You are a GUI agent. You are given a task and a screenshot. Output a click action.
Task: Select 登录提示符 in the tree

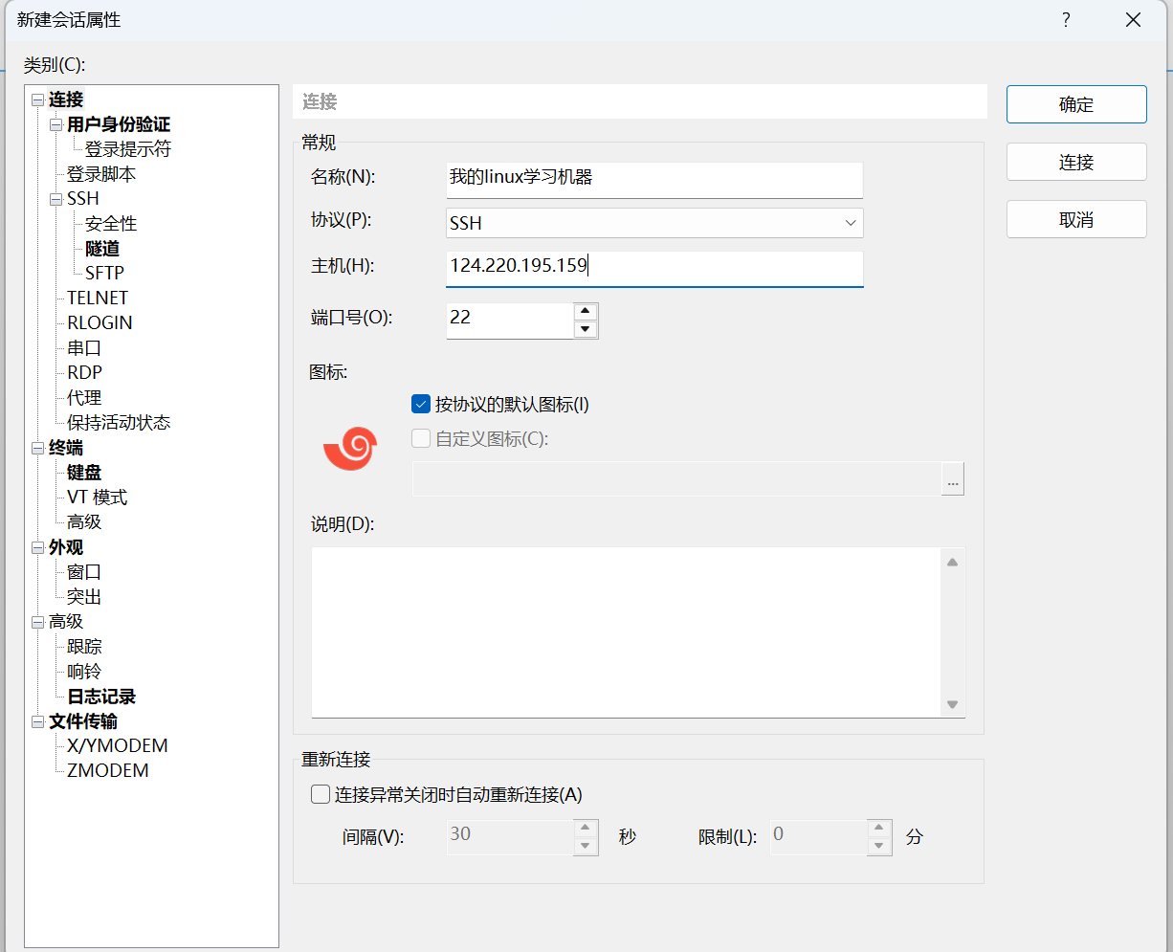coord(128,149)
